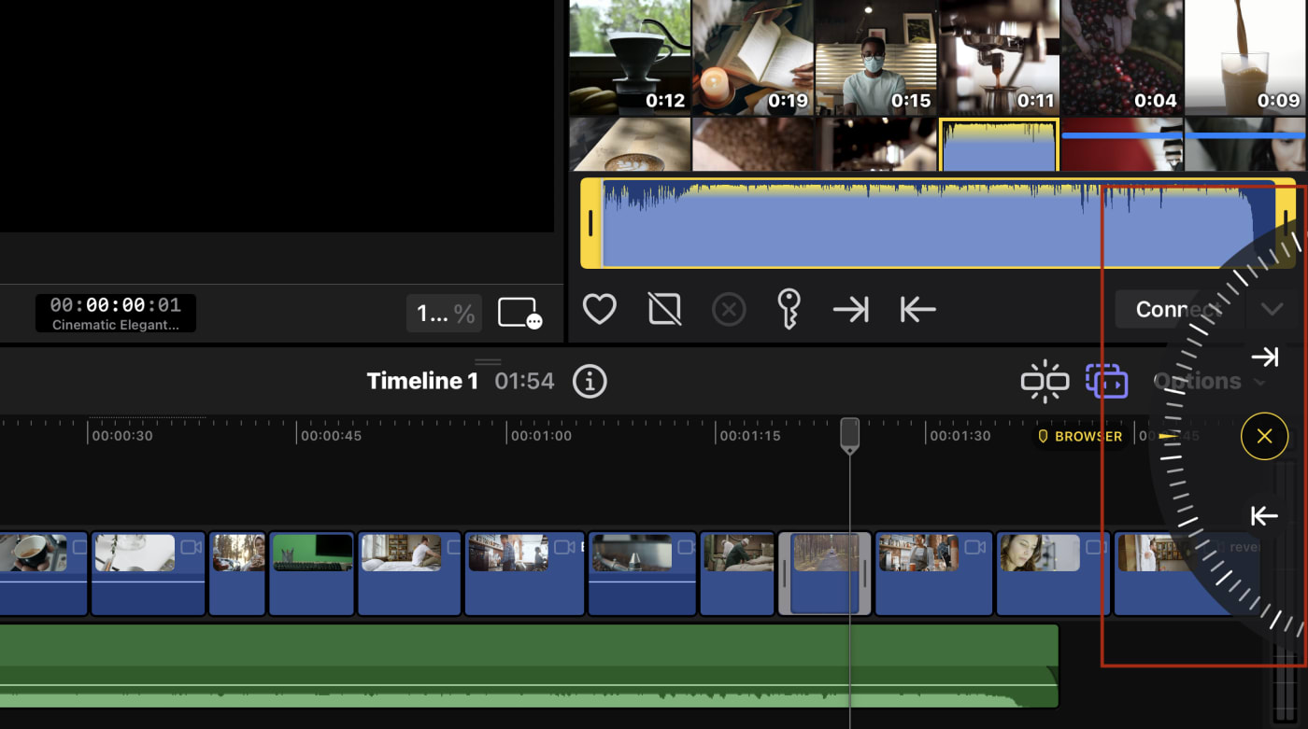Select the highlighted forest road clip in the timeline
The width and height of the screenshot is (1308, 729).
point(825,574)
